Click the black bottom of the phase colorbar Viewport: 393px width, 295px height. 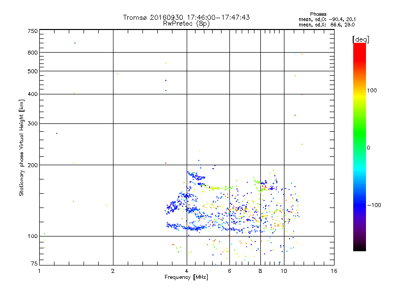point(360,247)
